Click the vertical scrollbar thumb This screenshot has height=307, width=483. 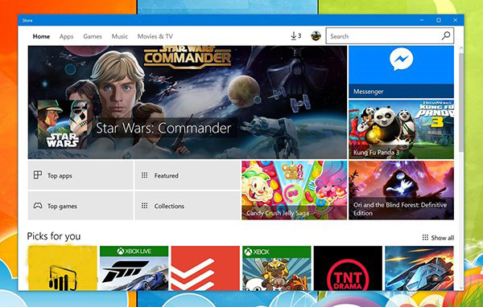click(460, 102)
